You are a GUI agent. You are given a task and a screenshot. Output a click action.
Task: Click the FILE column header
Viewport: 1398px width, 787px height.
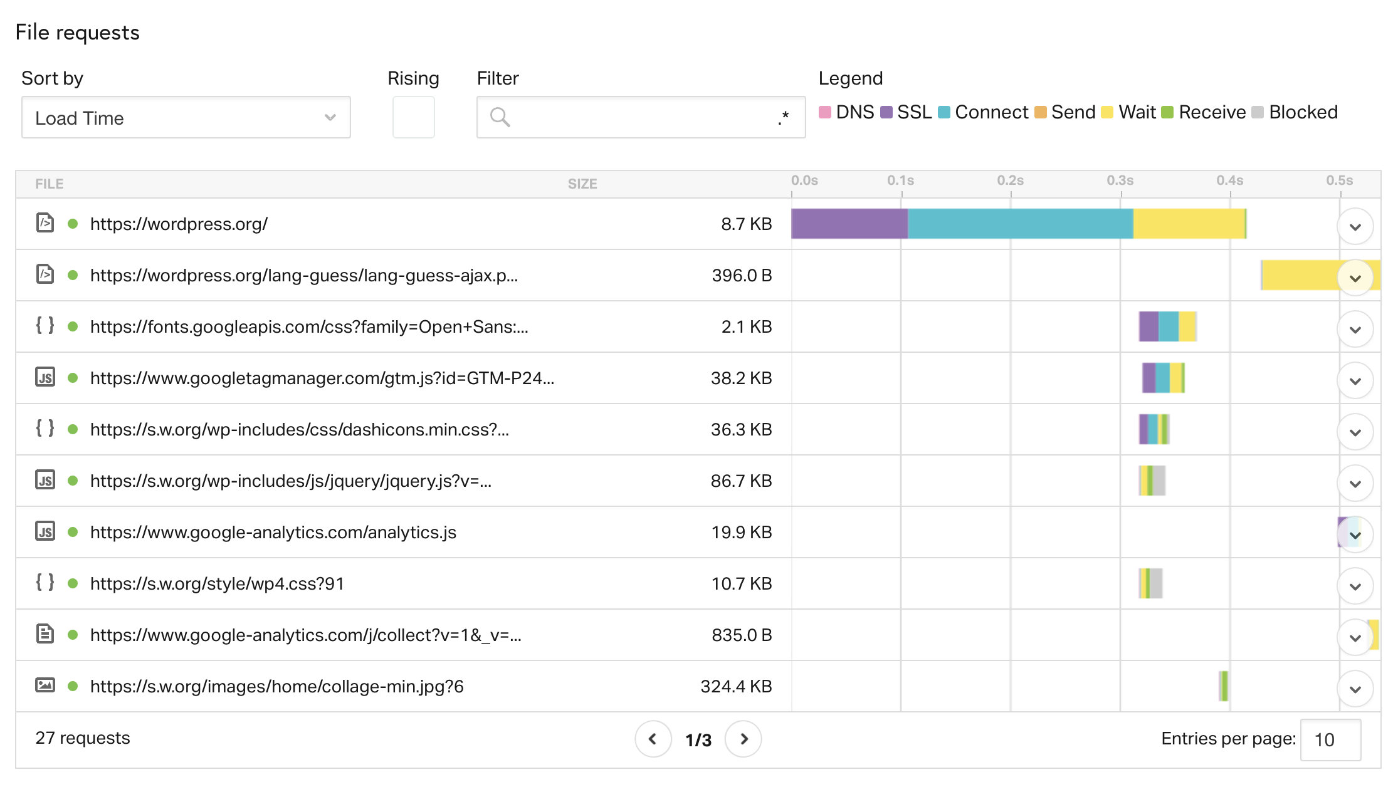pyautogui.click(x=50, y=184)
